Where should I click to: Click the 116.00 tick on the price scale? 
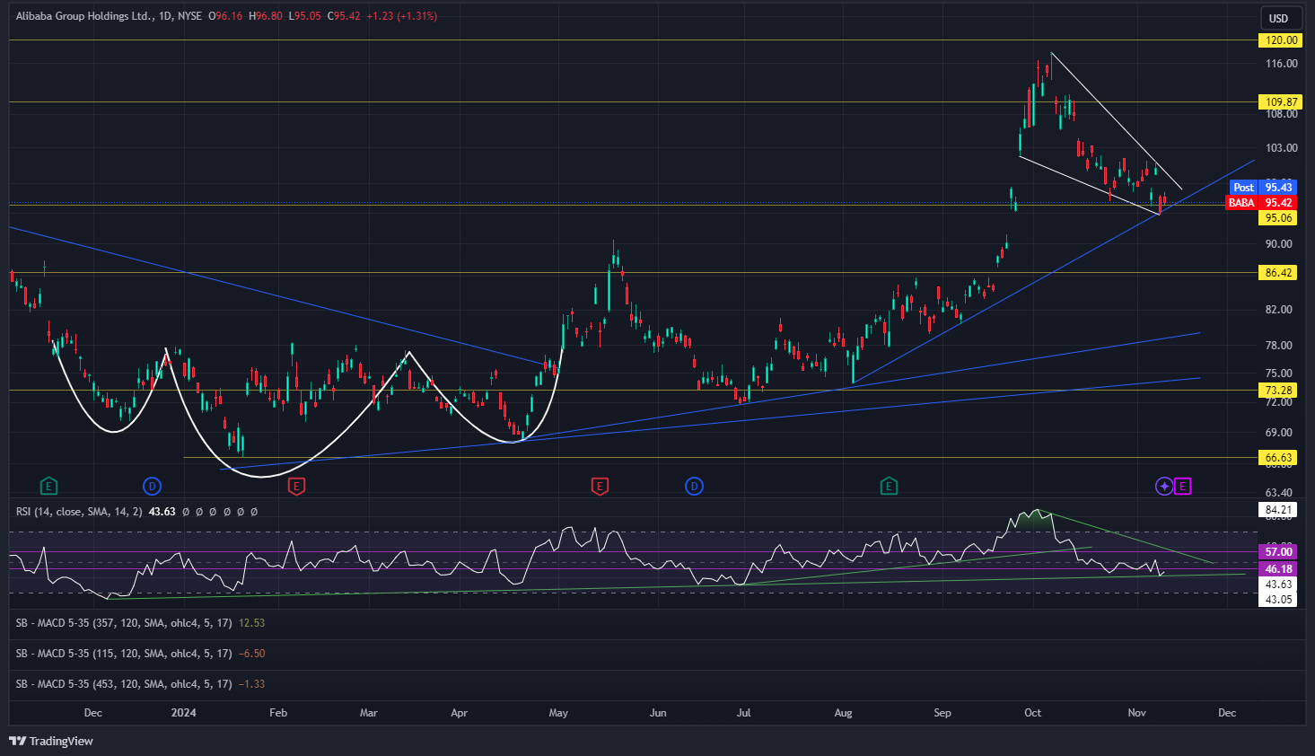[1281, 64]
